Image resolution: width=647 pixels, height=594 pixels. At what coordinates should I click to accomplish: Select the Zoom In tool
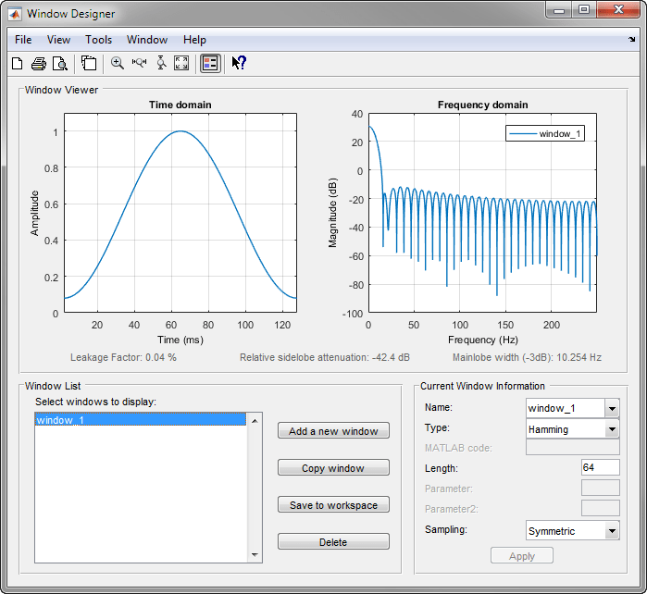pos(118,64)
